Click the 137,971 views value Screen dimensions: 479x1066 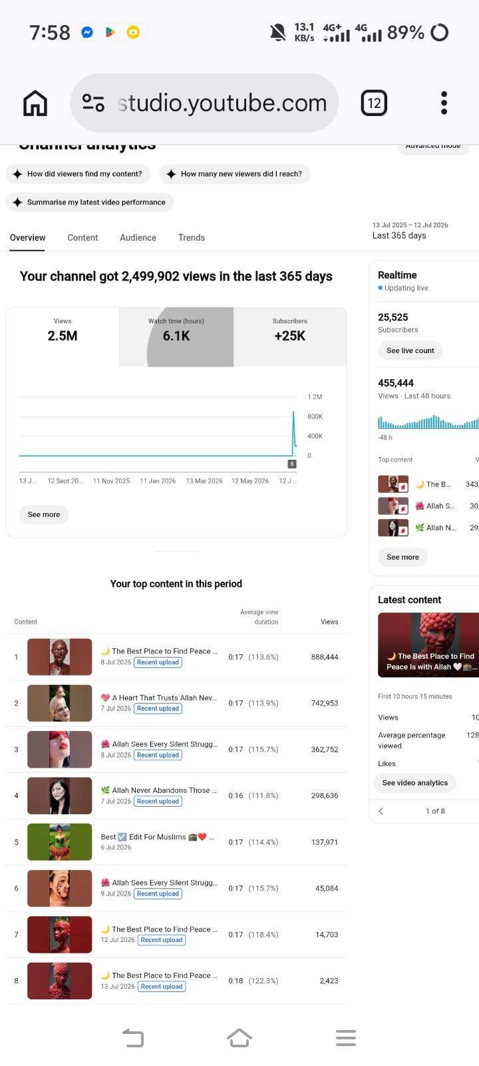tap(325, 842)
